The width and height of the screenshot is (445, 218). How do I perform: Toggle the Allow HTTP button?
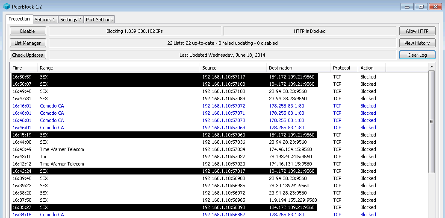[x=417, y=31]
